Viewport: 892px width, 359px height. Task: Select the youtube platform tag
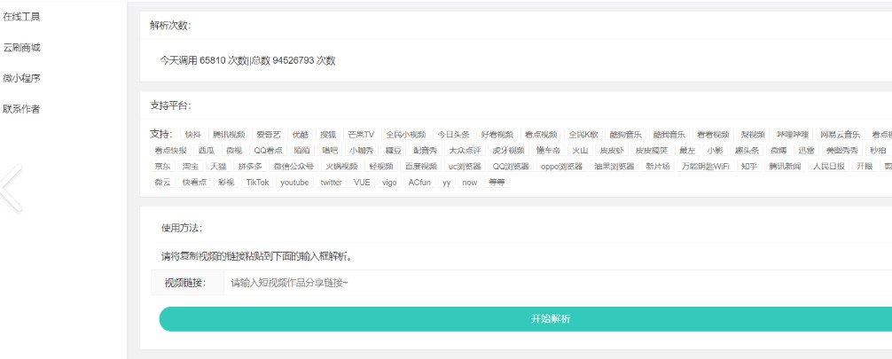tap(294, 182)
